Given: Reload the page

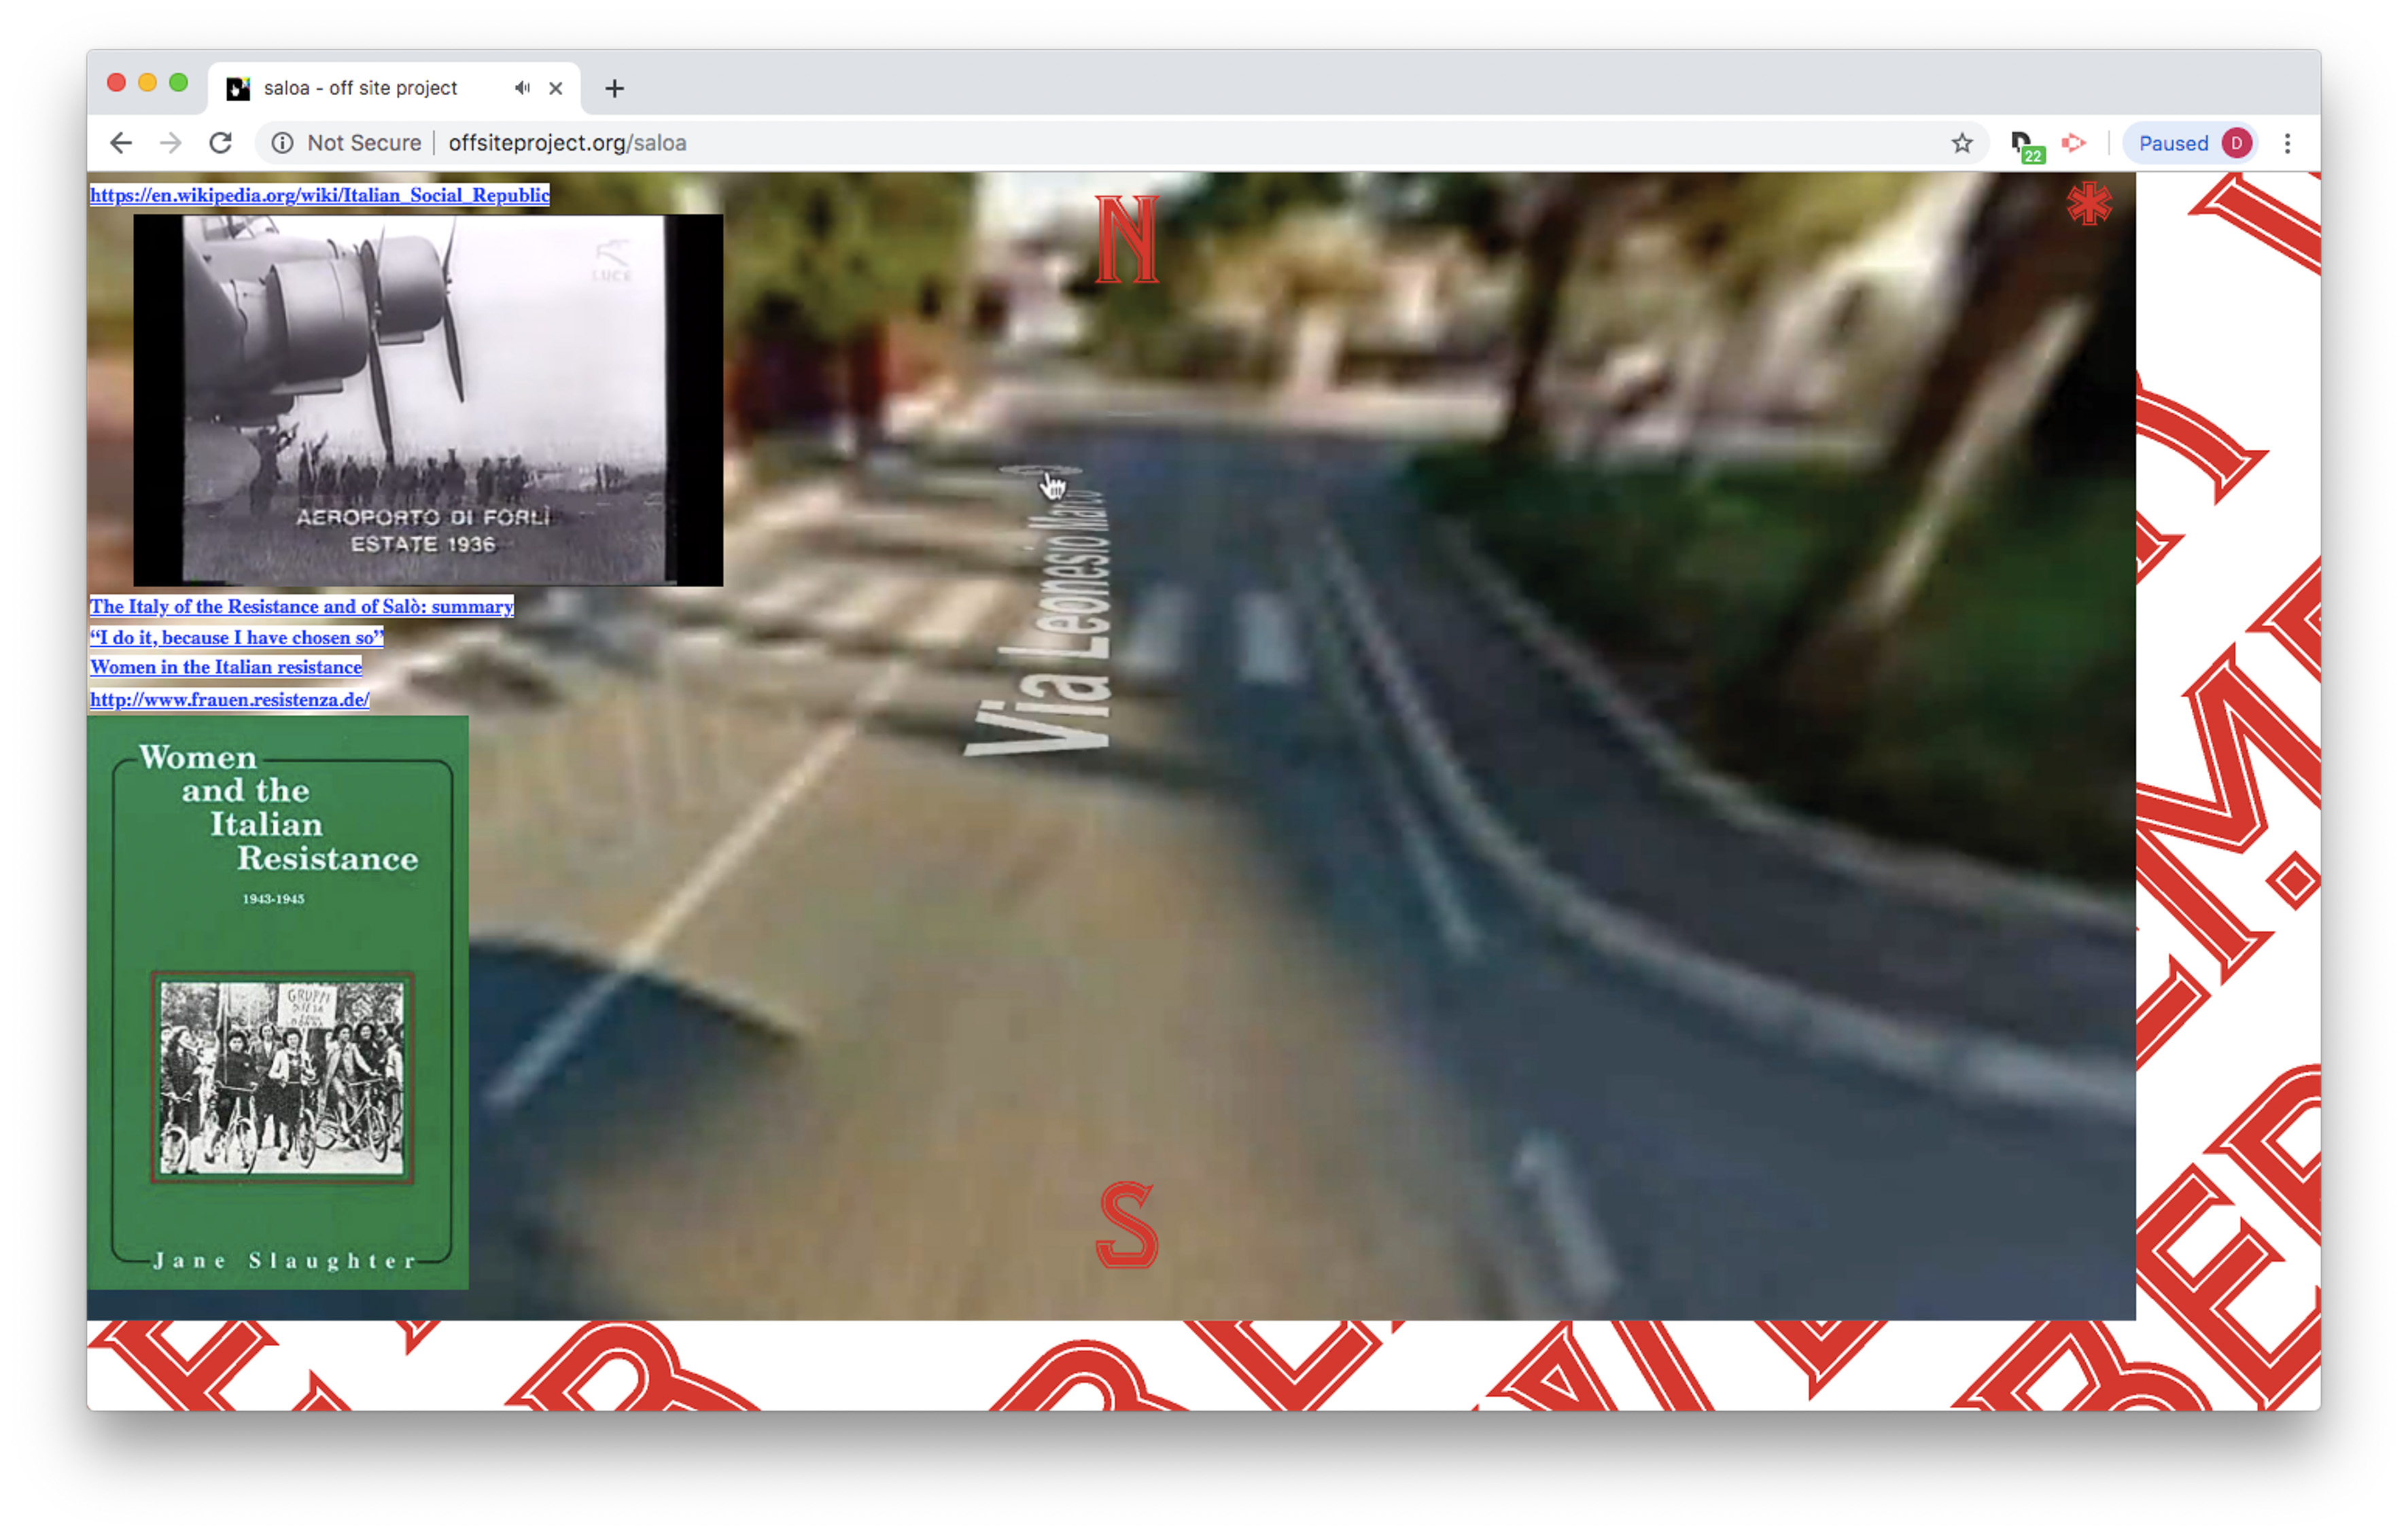Looking at the screenshot, I should (x=221, y=143).
